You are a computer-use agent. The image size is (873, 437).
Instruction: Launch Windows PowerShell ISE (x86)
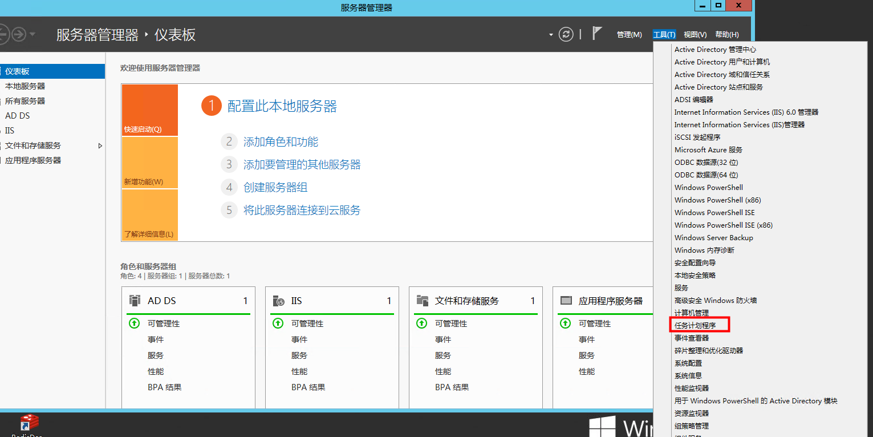[x=724, y=225]
